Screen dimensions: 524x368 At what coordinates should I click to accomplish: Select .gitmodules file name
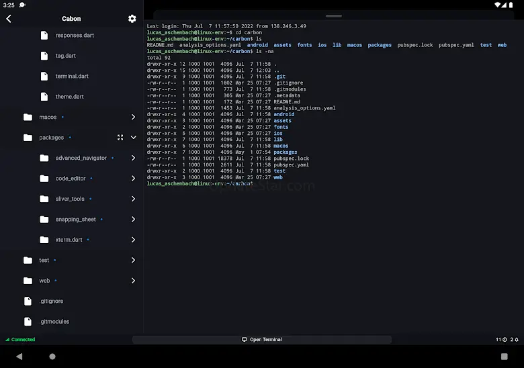pos(54,322)
